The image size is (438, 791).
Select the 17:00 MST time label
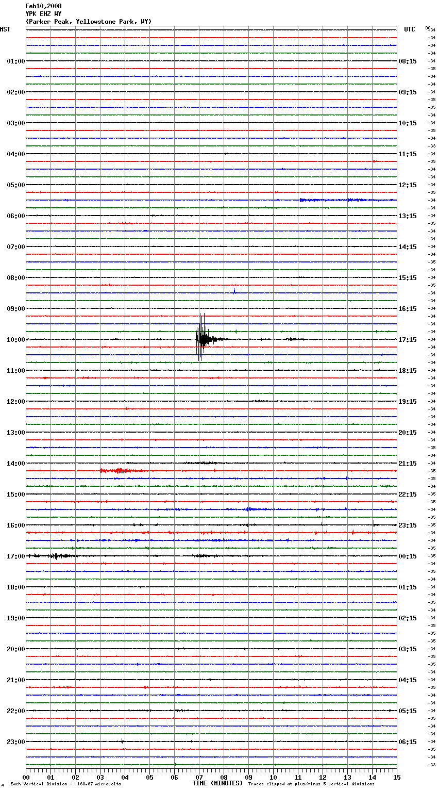[x=16, y=556]
